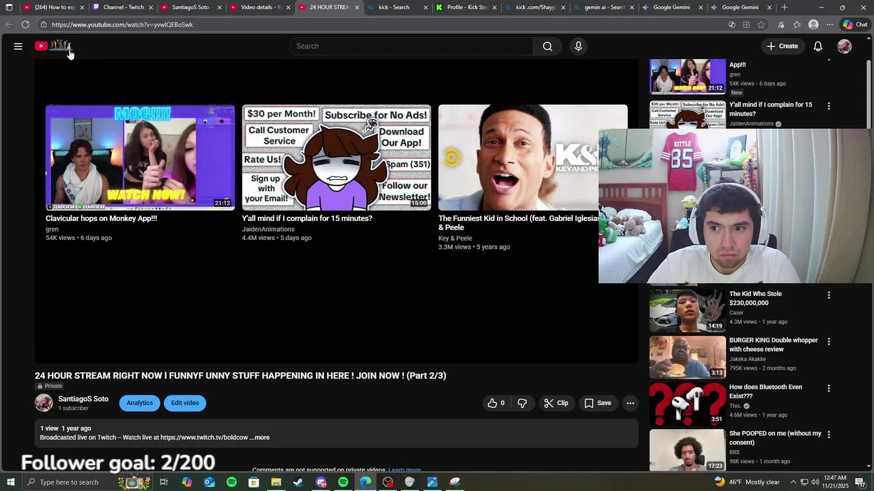This screenshot has width=874, height=491.
Task: View site information lock icon
Action: tap(44, 25)
